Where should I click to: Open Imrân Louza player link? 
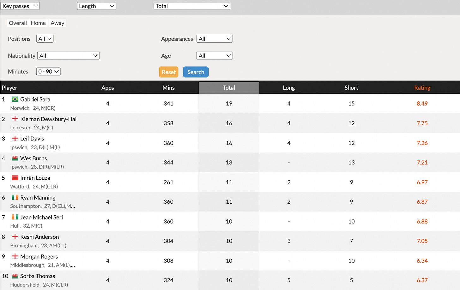(x=35, y=178)
